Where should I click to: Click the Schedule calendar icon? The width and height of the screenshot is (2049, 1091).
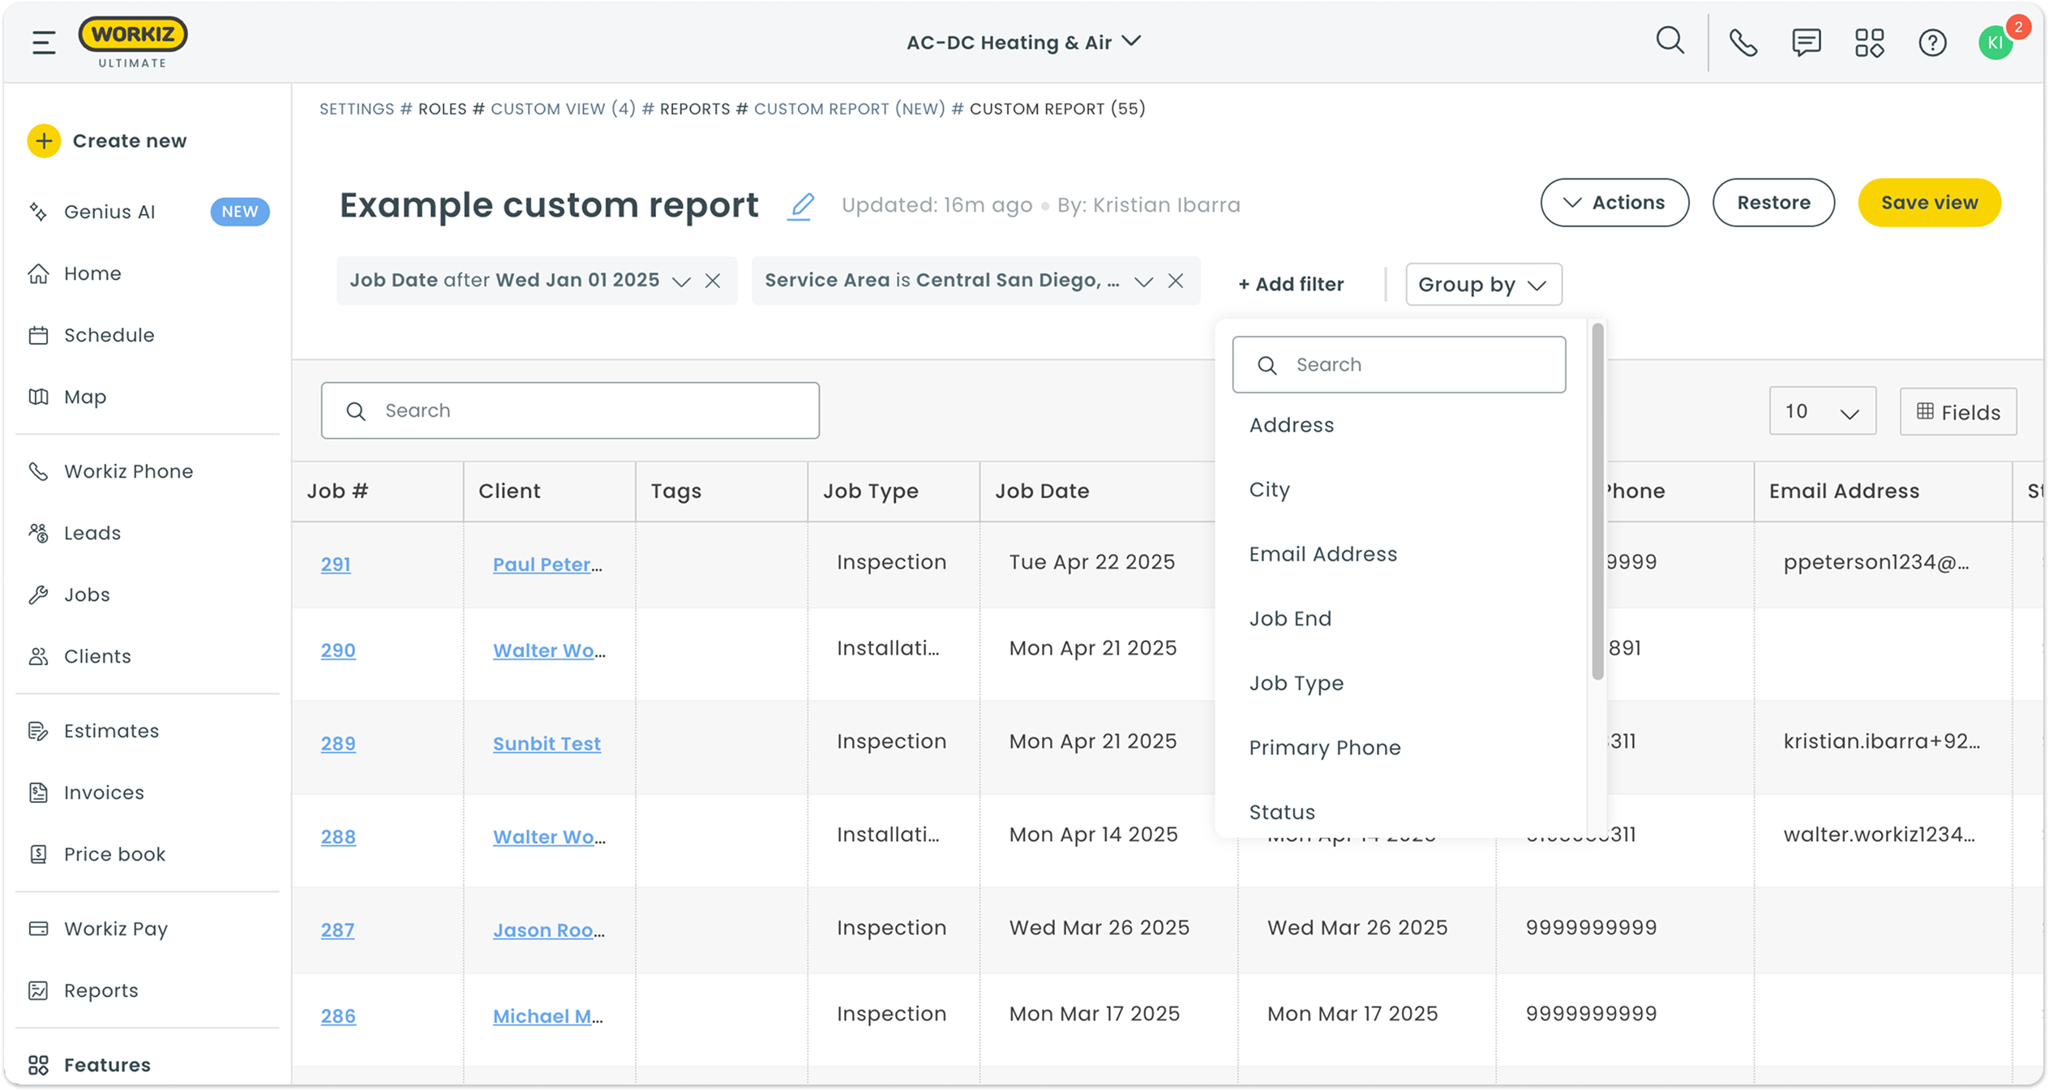click(38, 335)
